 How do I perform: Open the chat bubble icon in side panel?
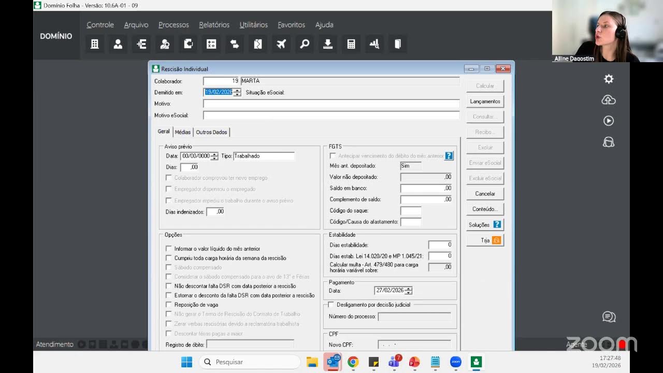coord(609,317)
